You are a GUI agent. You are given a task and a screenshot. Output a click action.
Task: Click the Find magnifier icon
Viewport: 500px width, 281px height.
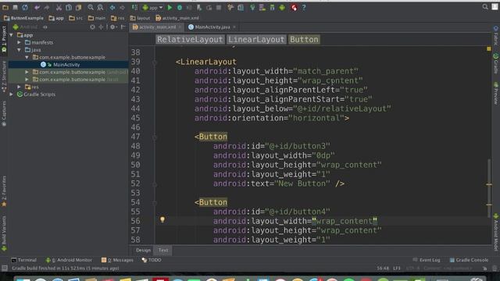91,7
